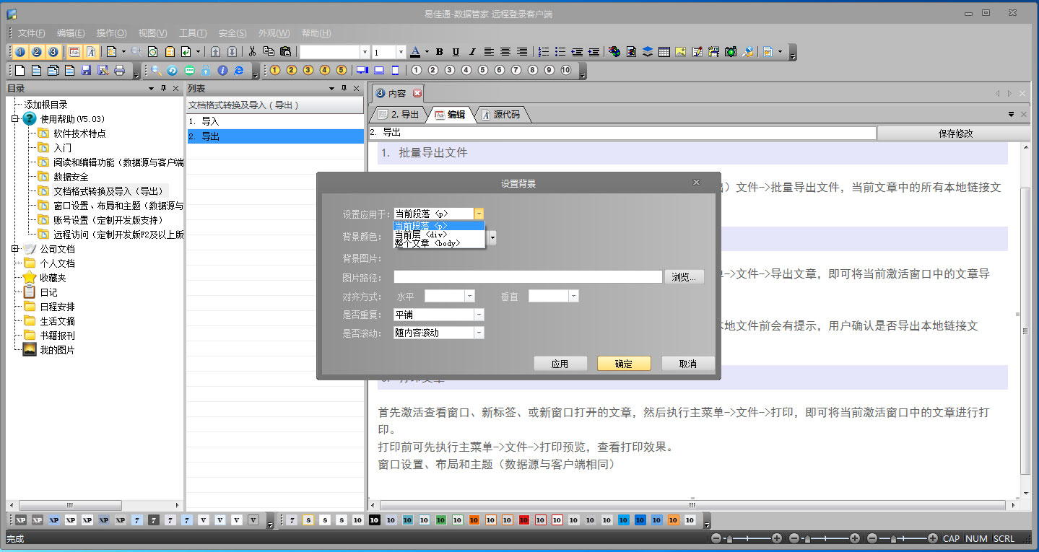Toggle bold formatting

[x=439, y=52]
